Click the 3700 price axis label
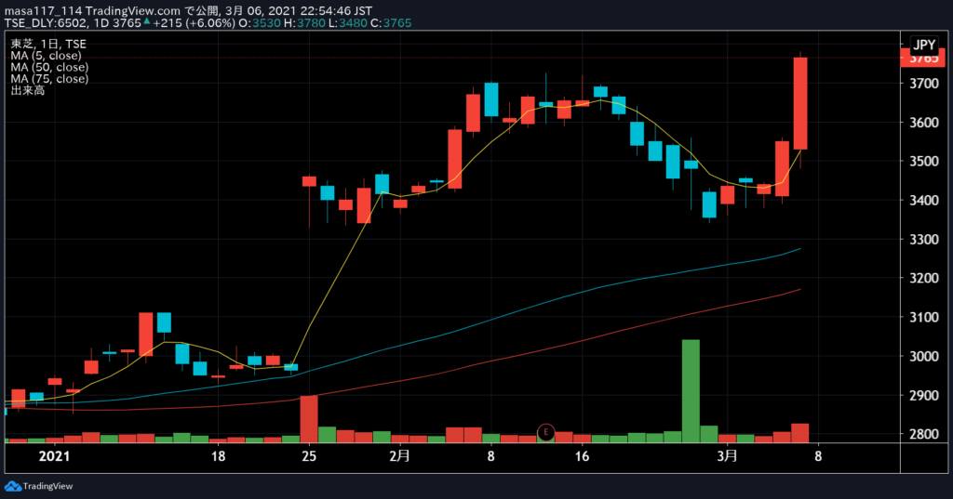 923,84
